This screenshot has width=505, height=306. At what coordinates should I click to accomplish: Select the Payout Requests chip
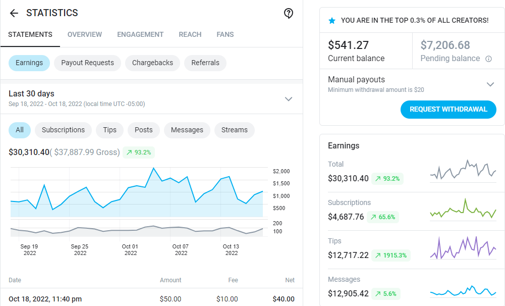87,63
